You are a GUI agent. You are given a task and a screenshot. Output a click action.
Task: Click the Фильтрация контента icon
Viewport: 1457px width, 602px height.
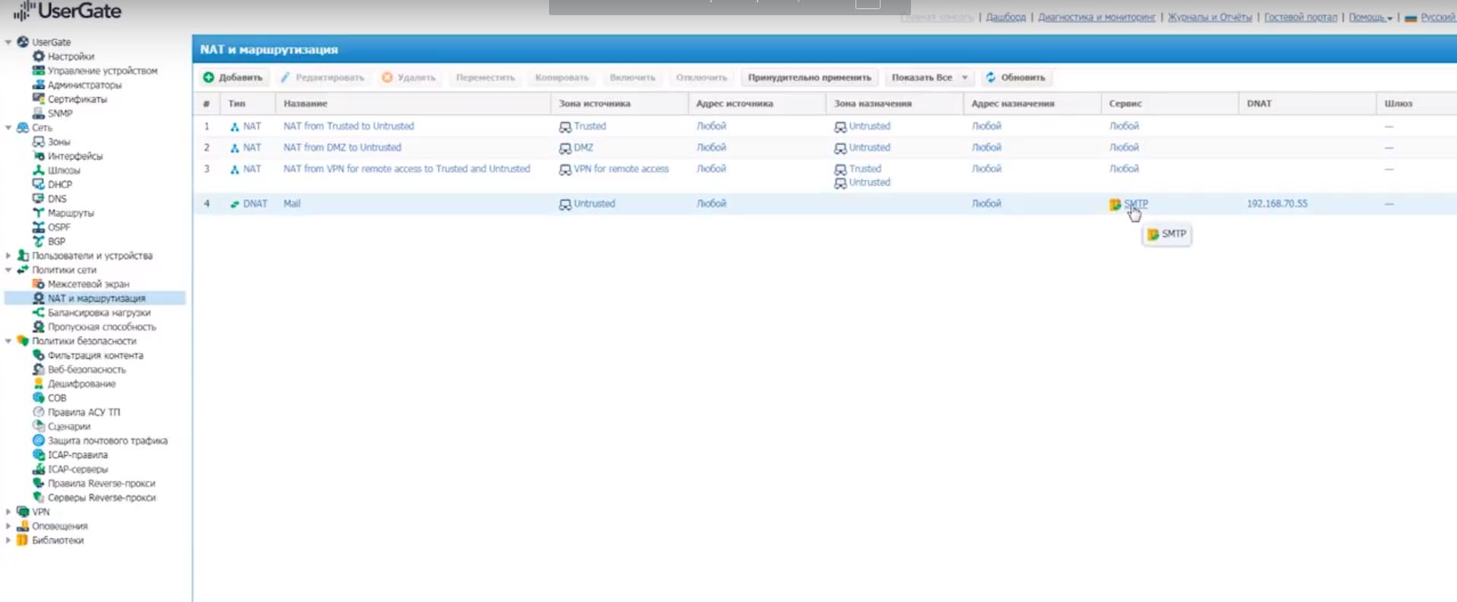(39, 355)
